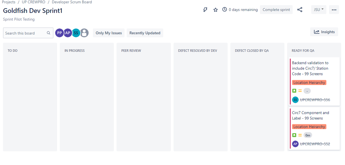This screenshot has width=345, height=165.
Task: Click in Search this board field
Action: click(x=28, y=33)
